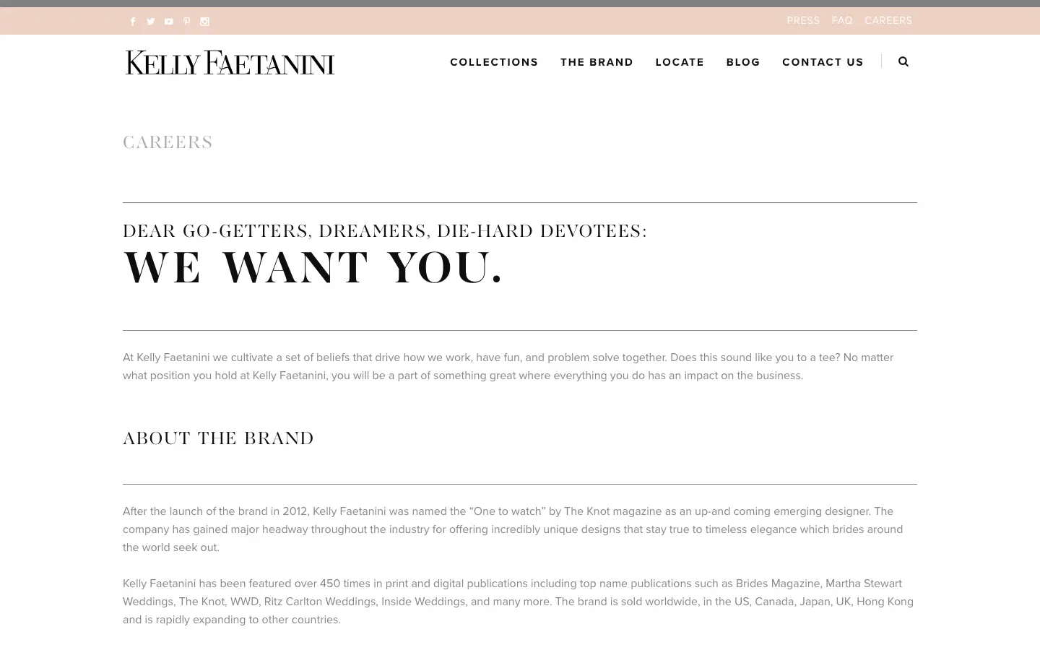Click the "Dear Go-Getters, Dreamers" subheading

click(385, 231)
